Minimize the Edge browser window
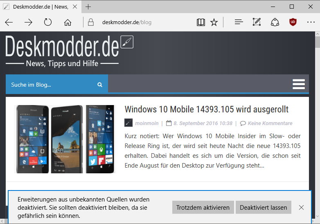Screen dimensions: 320x224 coord(273,7)
